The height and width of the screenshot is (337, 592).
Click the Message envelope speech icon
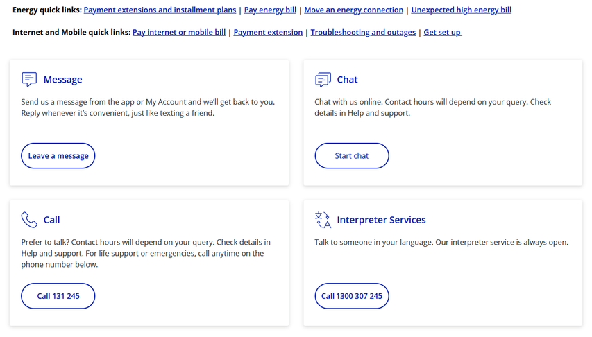(x=29, y=79)
